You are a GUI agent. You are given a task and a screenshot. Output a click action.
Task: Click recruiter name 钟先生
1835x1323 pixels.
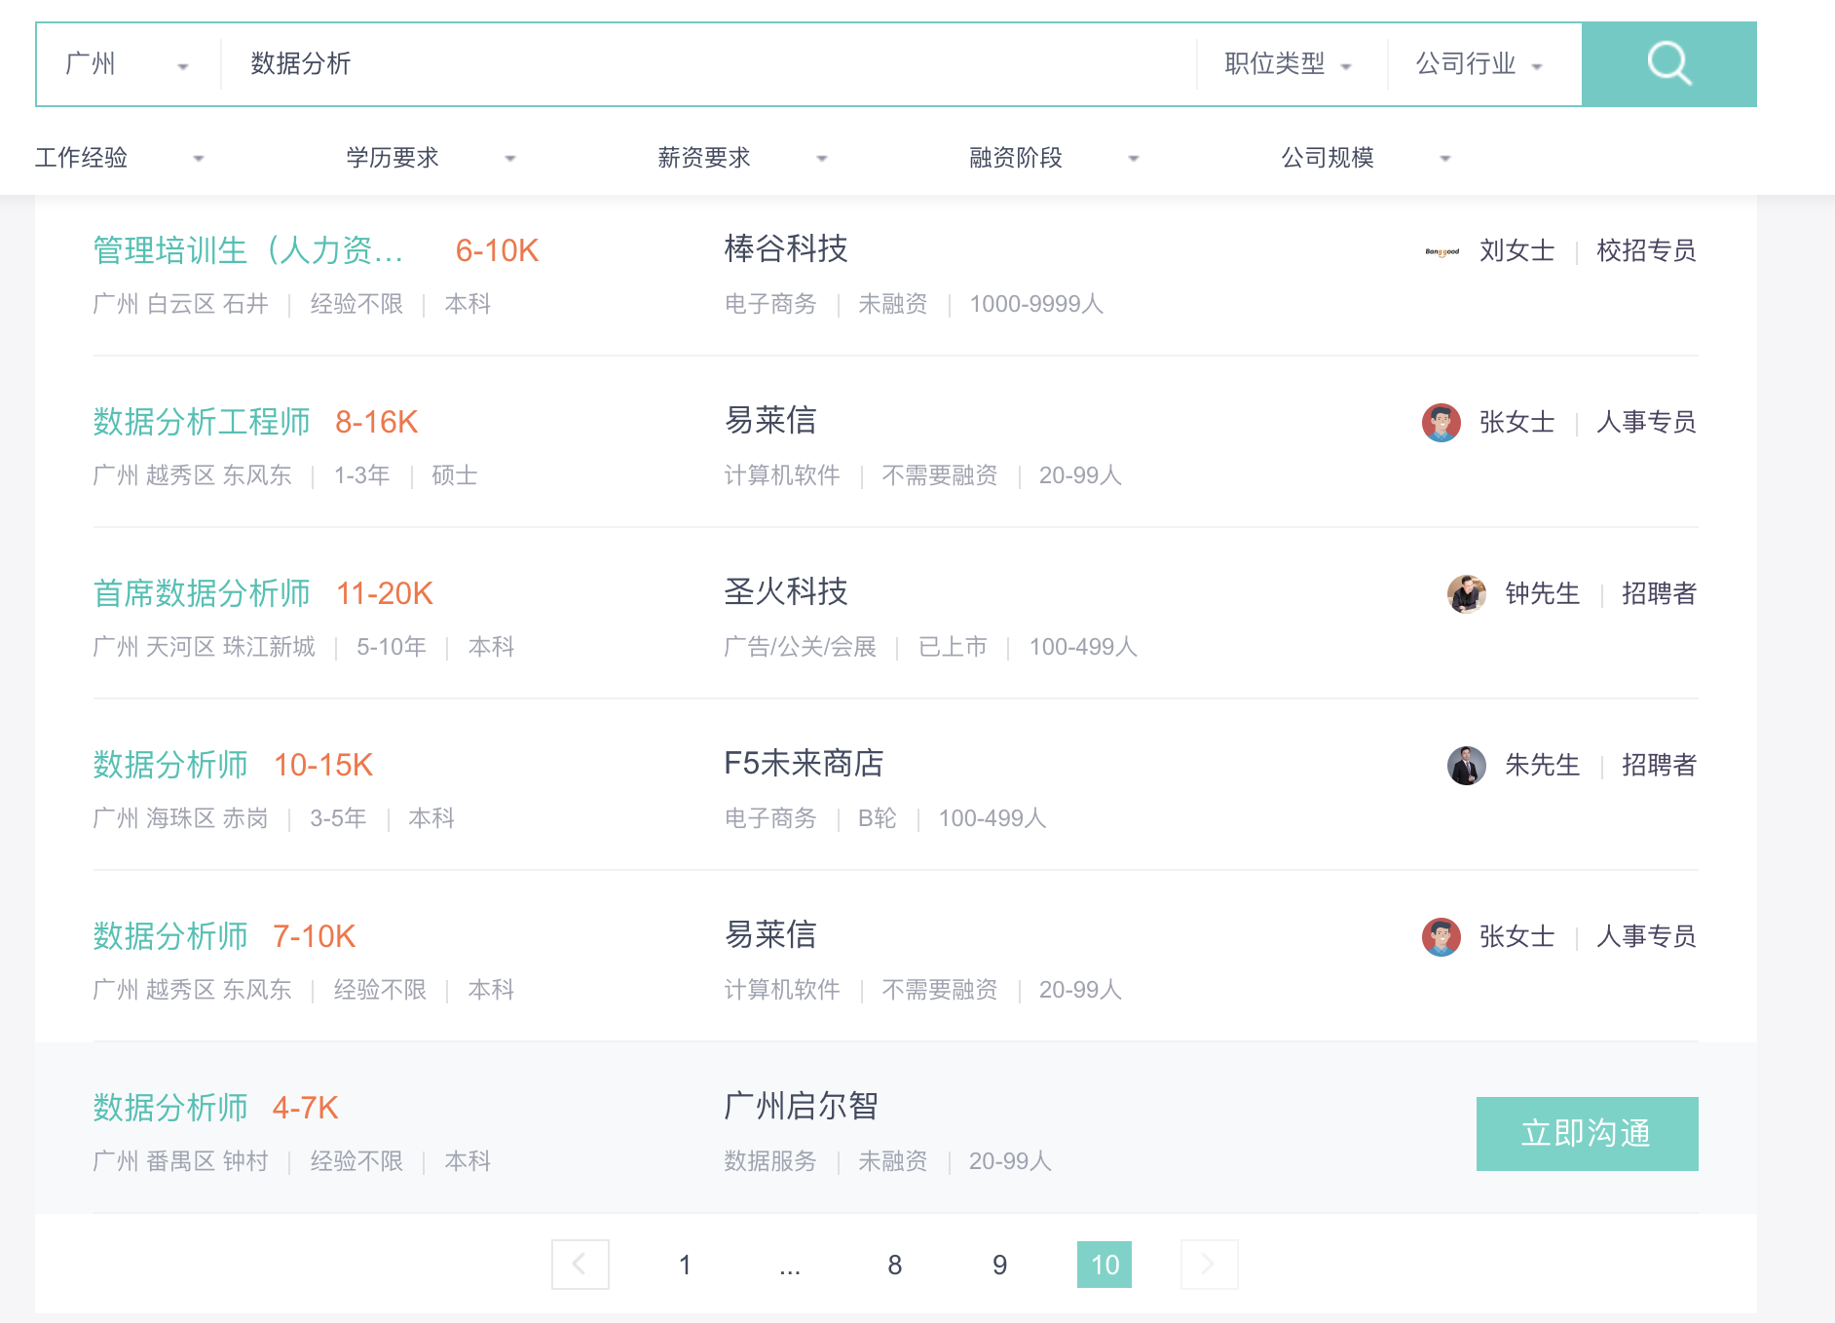coord(1543,594)
